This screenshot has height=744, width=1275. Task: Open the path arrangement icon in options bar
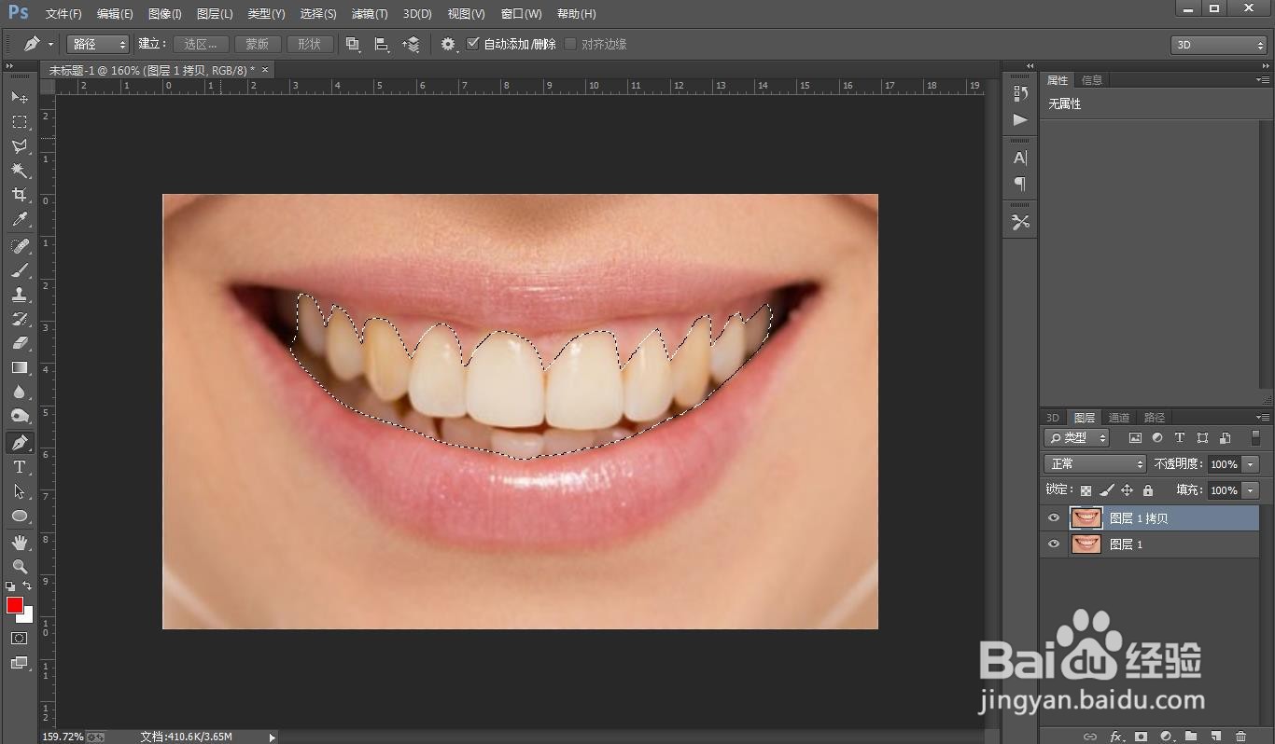click(411, 44)
